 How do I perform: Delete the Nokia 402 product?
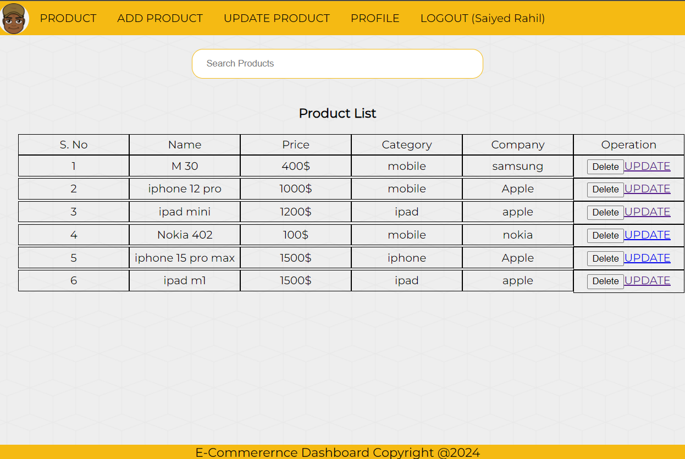(x=605, y=236)
